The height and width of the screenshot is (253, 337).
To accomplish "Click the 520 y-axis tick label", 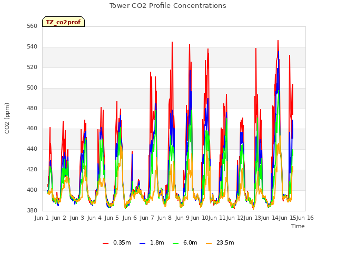I will [x=32, y=67].
